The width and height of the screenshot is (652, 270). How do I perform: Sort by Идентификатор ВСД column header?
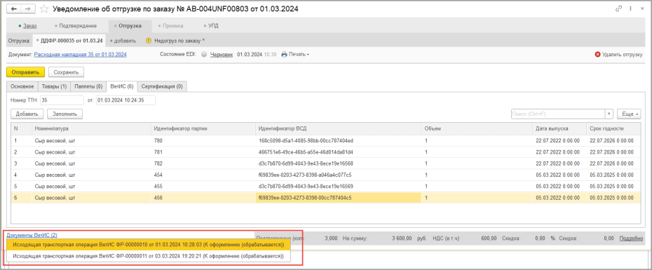tap(338, 128)
